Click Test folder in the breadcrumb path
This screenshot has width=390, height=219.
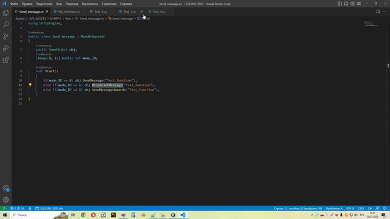(x=68, y=19)
